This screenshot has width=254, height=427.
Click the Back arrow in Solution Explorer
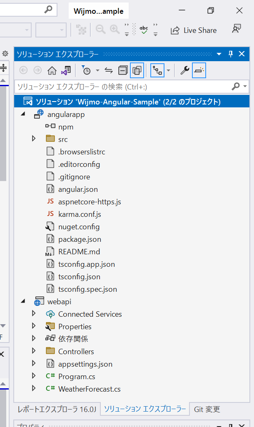click(23, 70)
